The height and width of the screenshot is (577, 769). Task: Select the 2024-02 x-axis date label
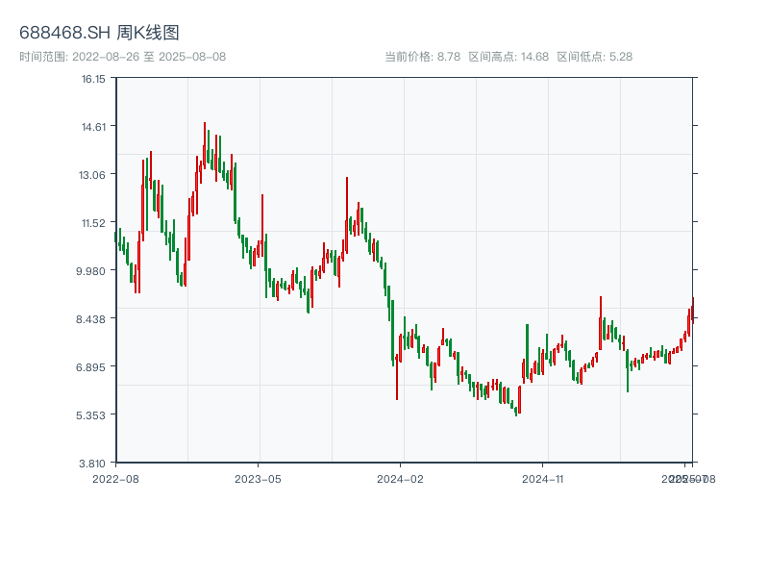point(401,478)
